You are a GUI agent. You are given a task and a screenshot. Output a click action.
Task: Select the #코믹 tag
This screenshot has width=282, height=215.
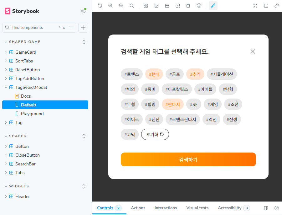tap(130, 134)
